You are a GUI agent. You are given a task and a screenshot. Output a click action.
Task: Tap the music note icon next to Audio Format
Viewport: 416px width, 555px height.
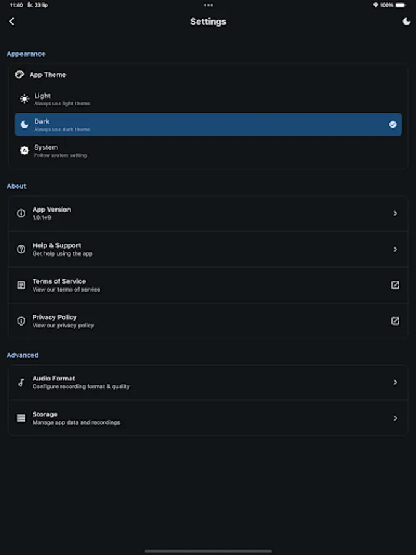pos(20,382)
